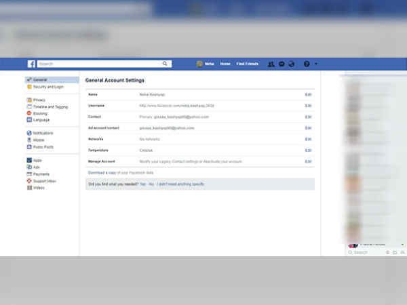Edit the Ad account contact row
407x305 pixels.
click(308, 128)
